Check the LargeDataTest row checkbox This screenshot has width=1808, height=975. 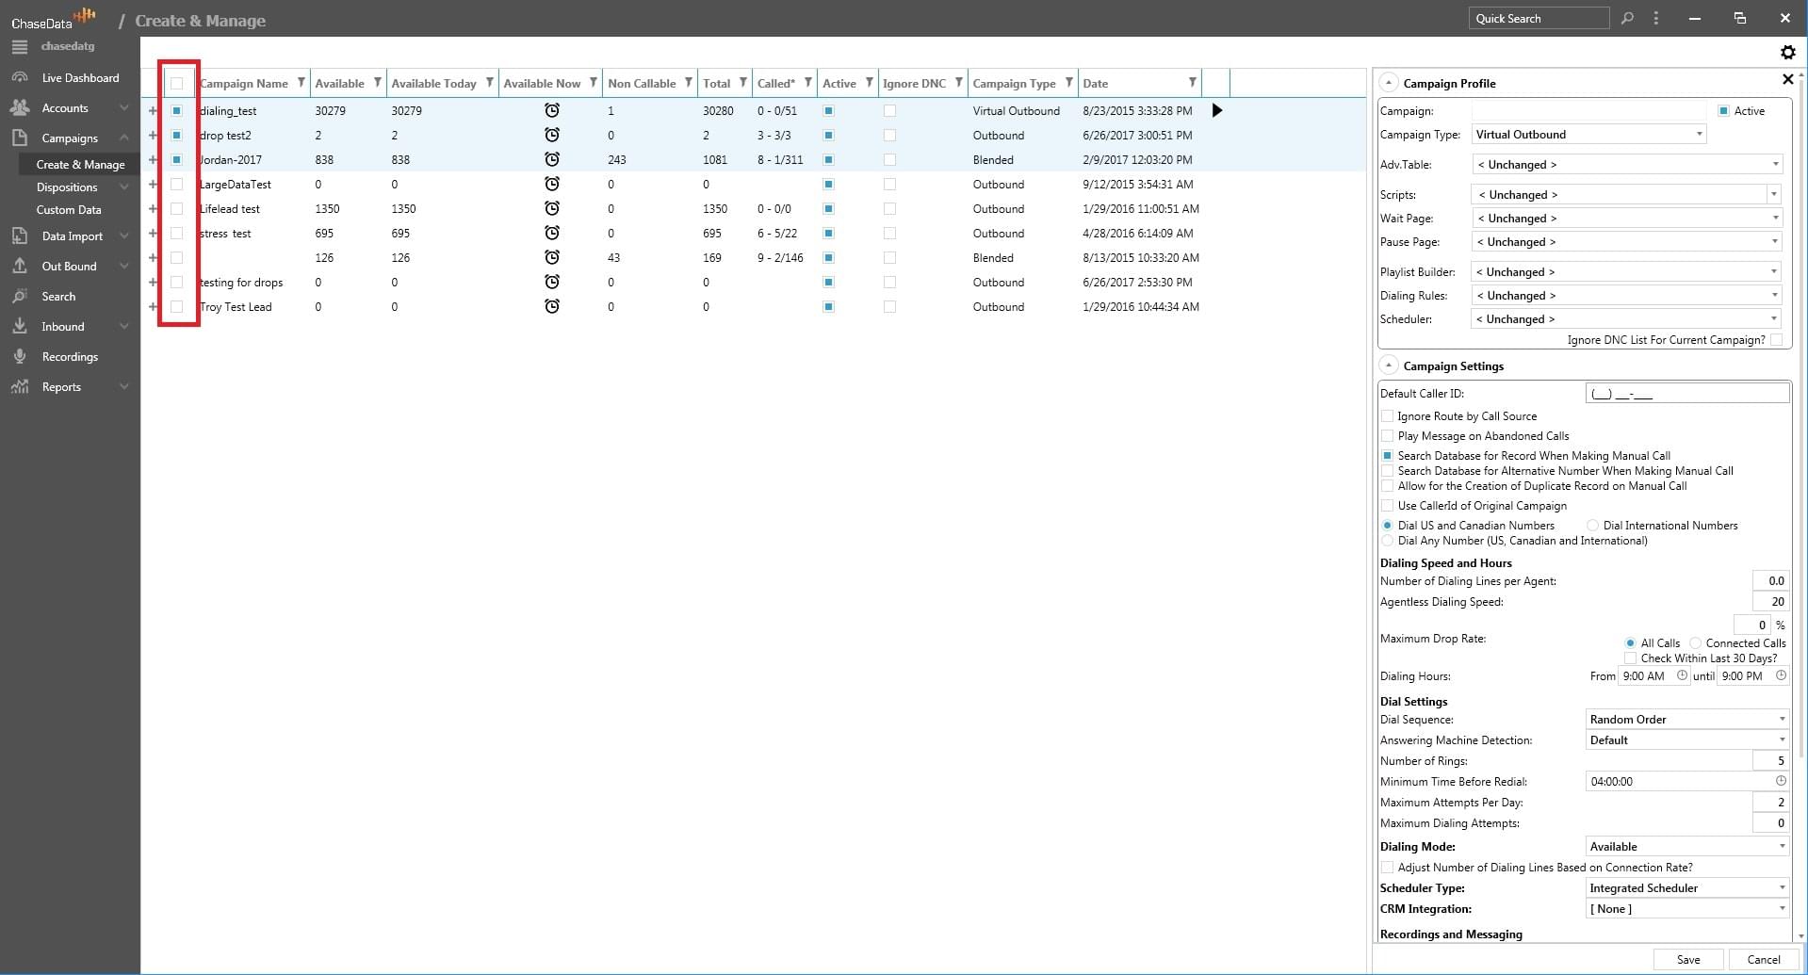click(177, 185)
